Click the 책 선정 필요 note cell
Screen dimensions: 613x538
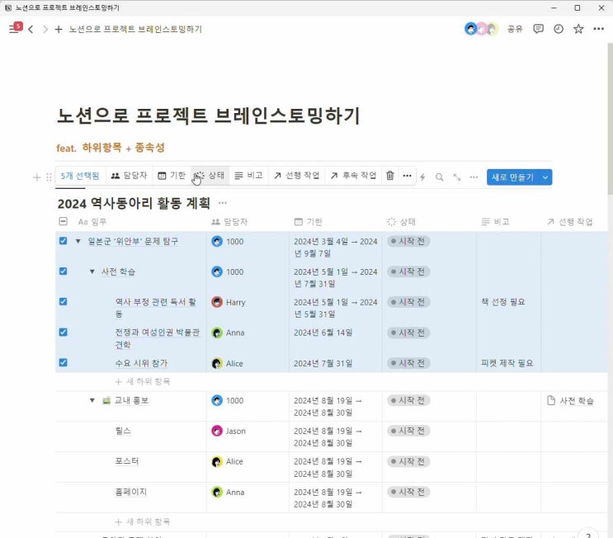pyautogui.click(x=508, y=308)
